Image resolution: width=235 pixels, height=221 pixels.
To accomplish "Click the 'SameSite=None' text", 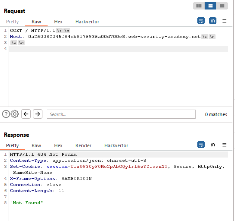I will pos(32,173).
